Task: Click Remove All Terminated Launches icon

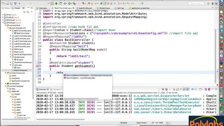Action: click(x=166, y=90)
